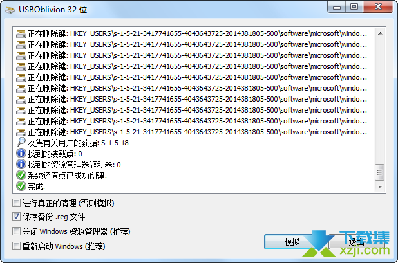
Task: Click the info icon for 找到的资源管理器驱动器
Action: pyautogui.click(x=21, y=164)
